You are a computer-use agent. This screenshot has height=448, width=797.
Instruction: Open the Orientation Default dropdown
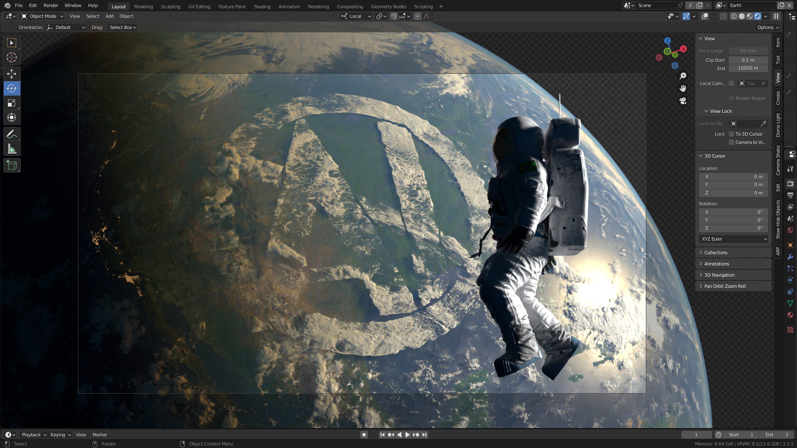click(66, 27)
